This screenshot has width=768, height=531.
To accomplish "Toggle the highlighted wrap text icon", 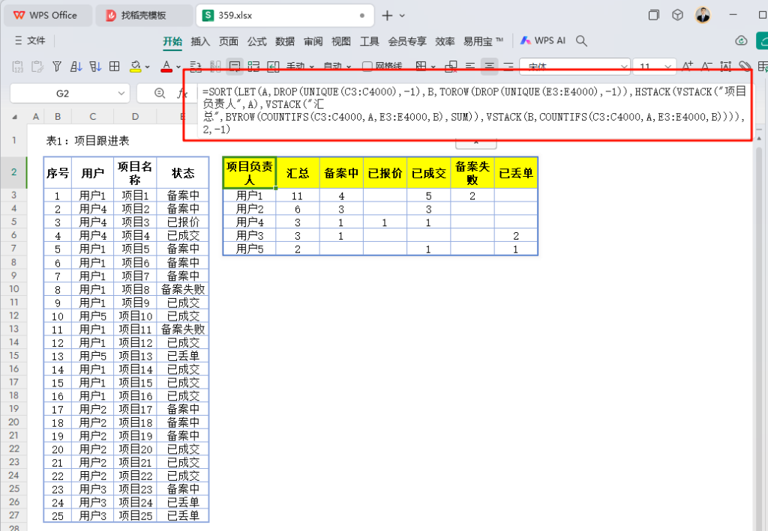I will [x=235, y=66].
